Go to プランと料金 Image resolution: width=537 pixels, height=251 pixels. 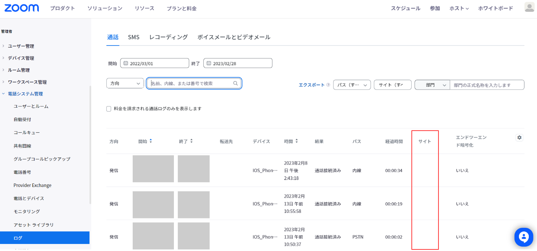coord(182,8)
